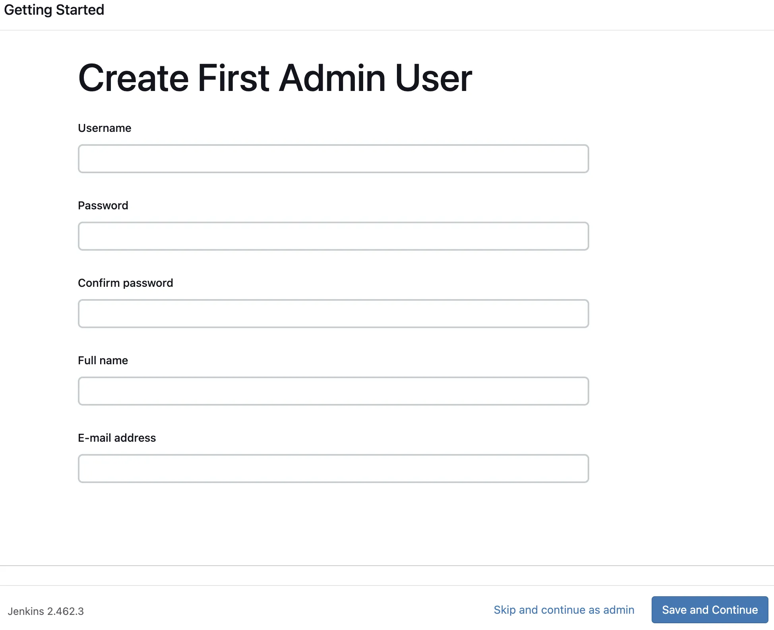Screen dimensions: 774x630
Task: Activate the E-mail address entry box
Action: point(333,468)
